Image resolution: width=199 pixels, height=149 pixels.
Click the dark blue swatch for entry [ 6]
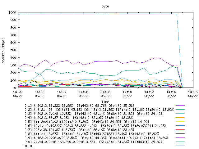180,126
